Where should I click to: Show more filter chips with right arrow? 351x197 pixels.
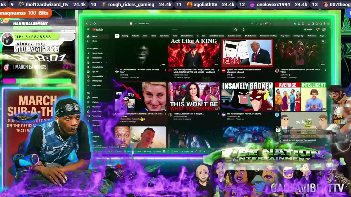325,36
